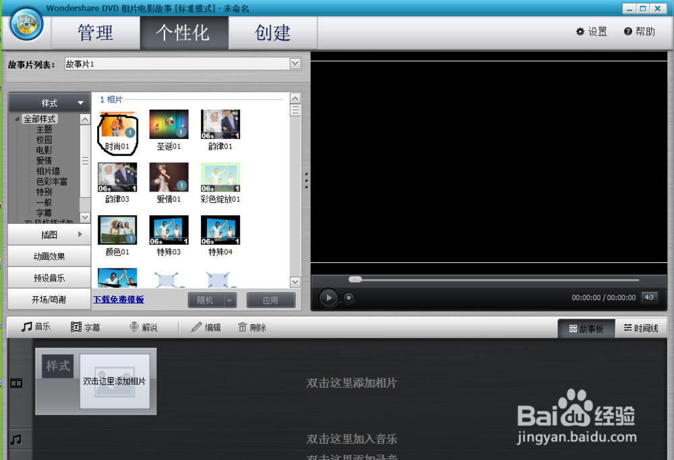Select the 彩色绽放01 style thumbnail
674x460 pixels.
pyautogui.click(x=220, y=177)
